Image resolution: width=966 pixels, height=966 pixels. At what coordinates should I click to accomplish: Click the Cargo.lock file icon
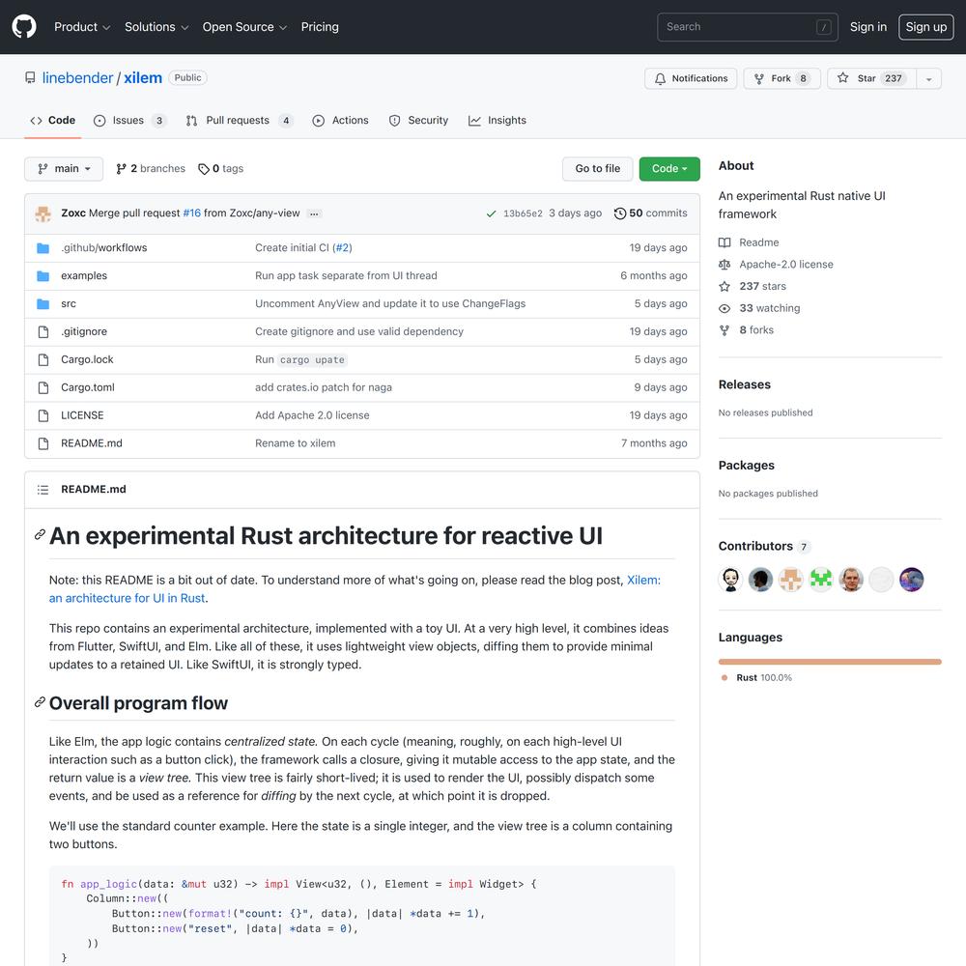pyautogui.click(x=43, y=359)
